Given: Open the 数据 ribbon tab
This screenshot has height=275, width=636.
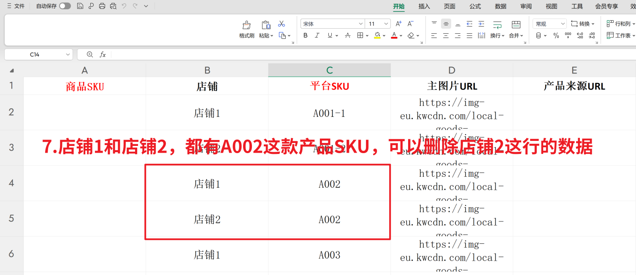Looking at the screenshot, I should click(501, 6).
